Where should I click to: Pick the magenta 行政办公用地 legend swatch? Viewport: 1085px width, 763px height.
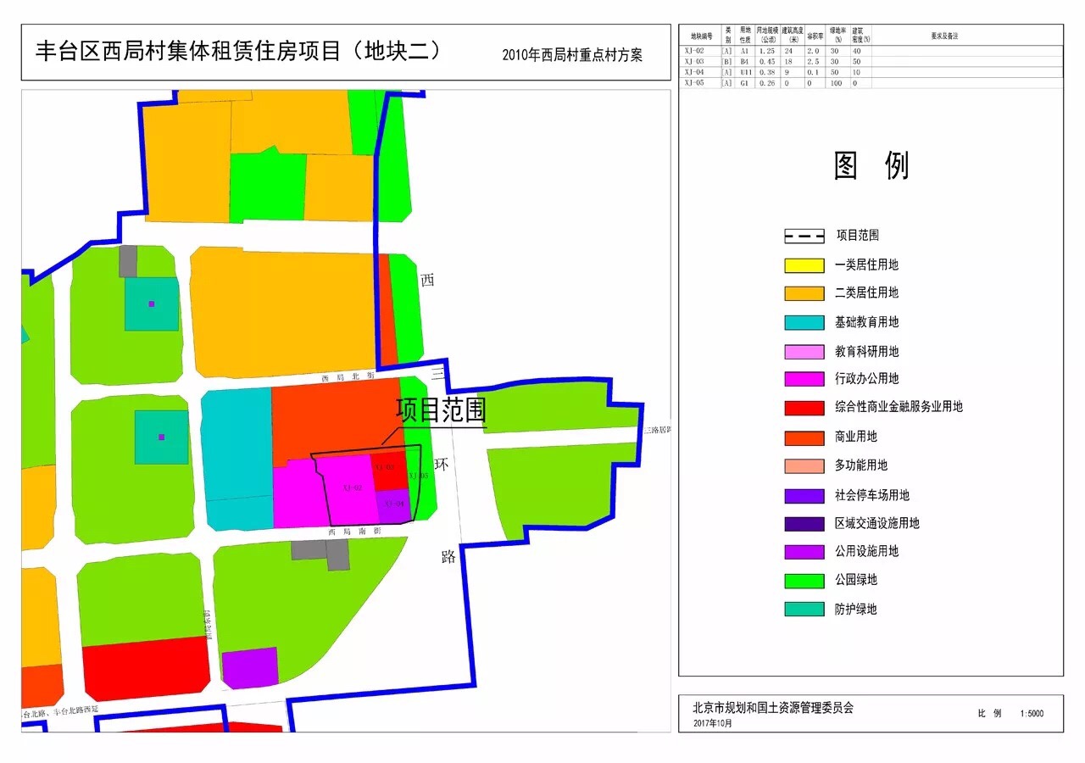pyautogui.click(x=804, y=379)
